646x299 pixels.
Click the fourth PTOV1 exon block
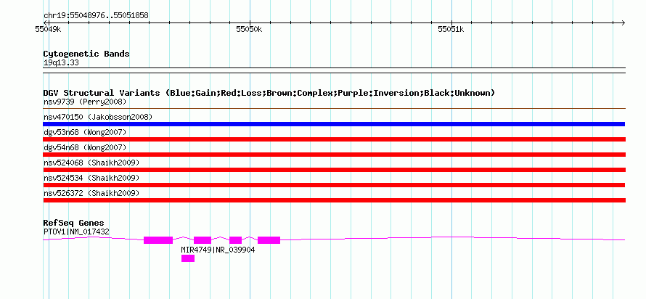click(x=269, y=240)
